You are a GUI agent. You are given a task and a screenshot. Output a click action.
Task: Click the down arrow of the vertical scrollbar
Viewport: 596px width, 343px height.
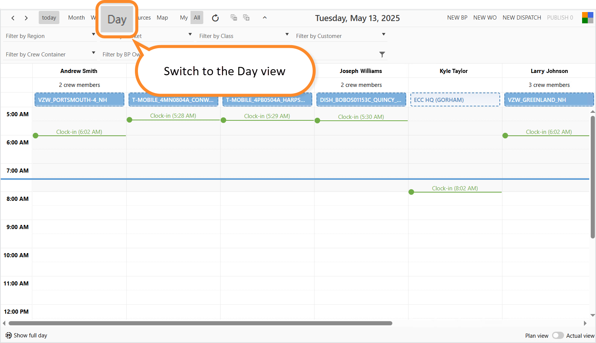(593, 315)
